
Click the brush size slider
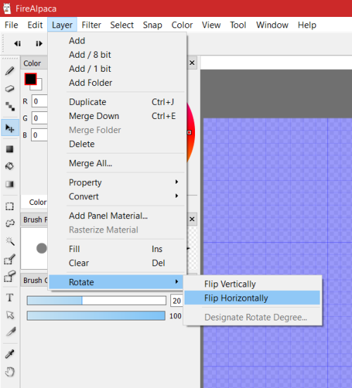pyautogui.click(x=96, y=301)
